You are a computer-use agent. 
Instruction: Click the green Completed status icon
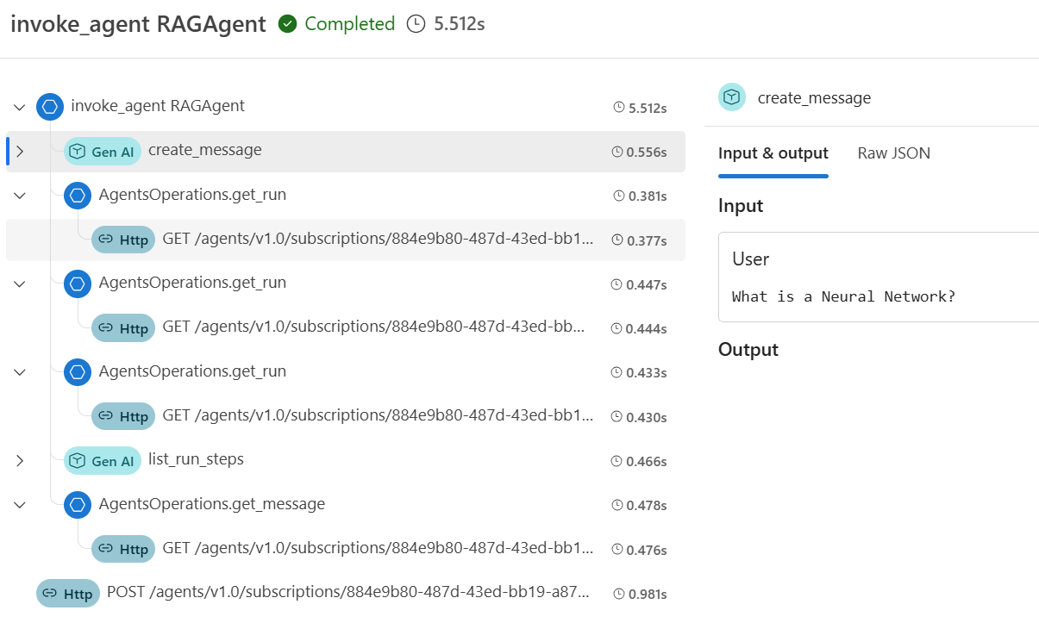click(x=287, y=24)
